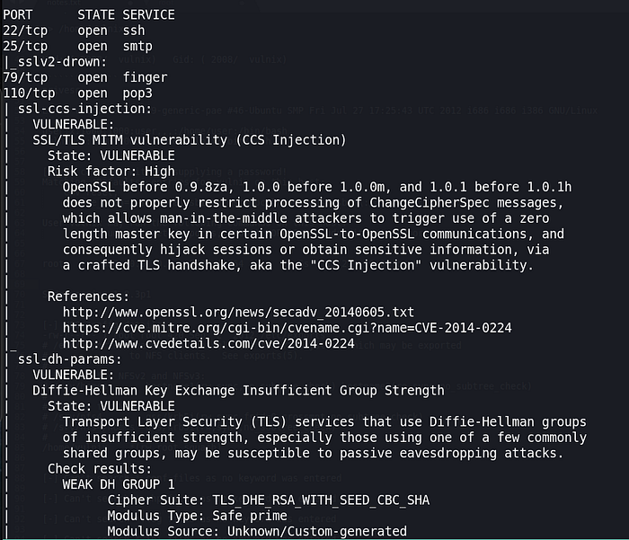Click the "References:" label

coord(88,297)
